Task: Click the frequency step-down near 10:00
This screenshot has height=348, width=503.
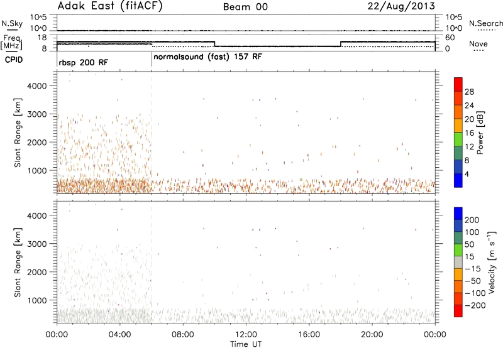Action: point(214,44)
